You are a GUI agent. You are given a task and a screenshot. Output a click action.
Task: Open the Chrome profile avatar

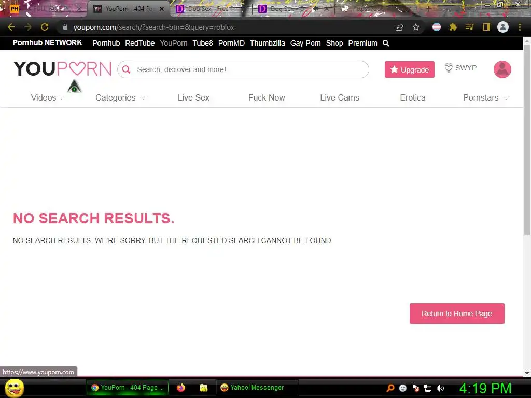coord(503,27)
